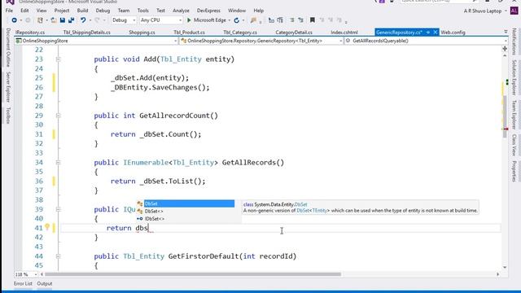Undo the last edit with the Undo icon
The image size is (521, 293).
[83, 20]
